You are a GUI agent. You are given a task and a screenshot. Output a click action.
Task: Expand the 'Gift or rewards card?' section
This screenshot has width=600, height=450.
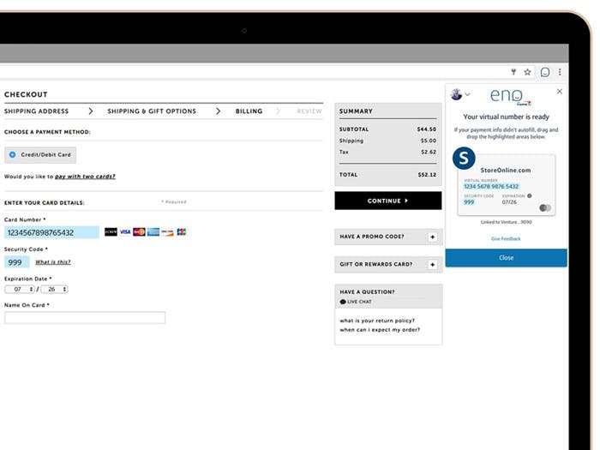[x=432, y=264]
